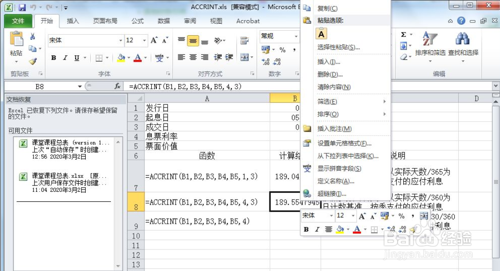Toggle align text left button
The width and height of the screenshot is (500, 271).
tap(181, 57)
